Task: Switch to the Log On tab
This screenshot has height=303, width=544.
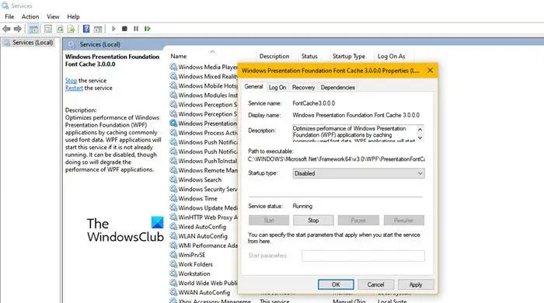Action: 277,87
